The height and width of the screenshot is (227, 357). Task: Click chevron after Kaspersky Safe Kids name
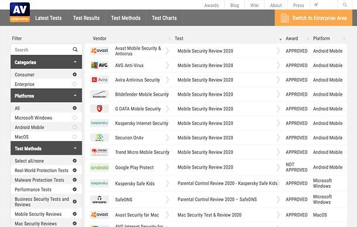pyautogui.click(x=167, y=183)
